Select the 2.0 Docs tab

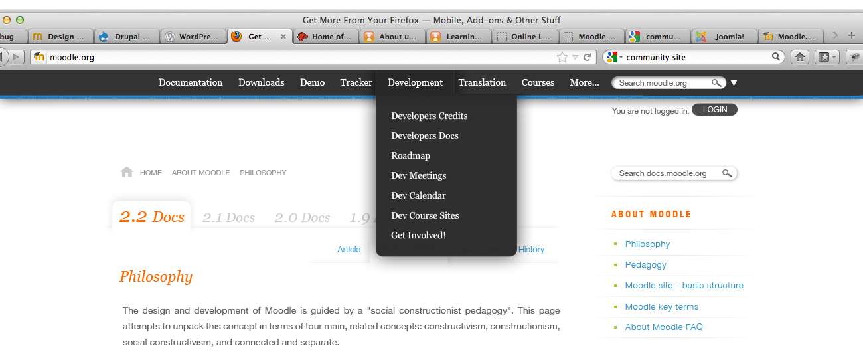[x=302, y=217]
